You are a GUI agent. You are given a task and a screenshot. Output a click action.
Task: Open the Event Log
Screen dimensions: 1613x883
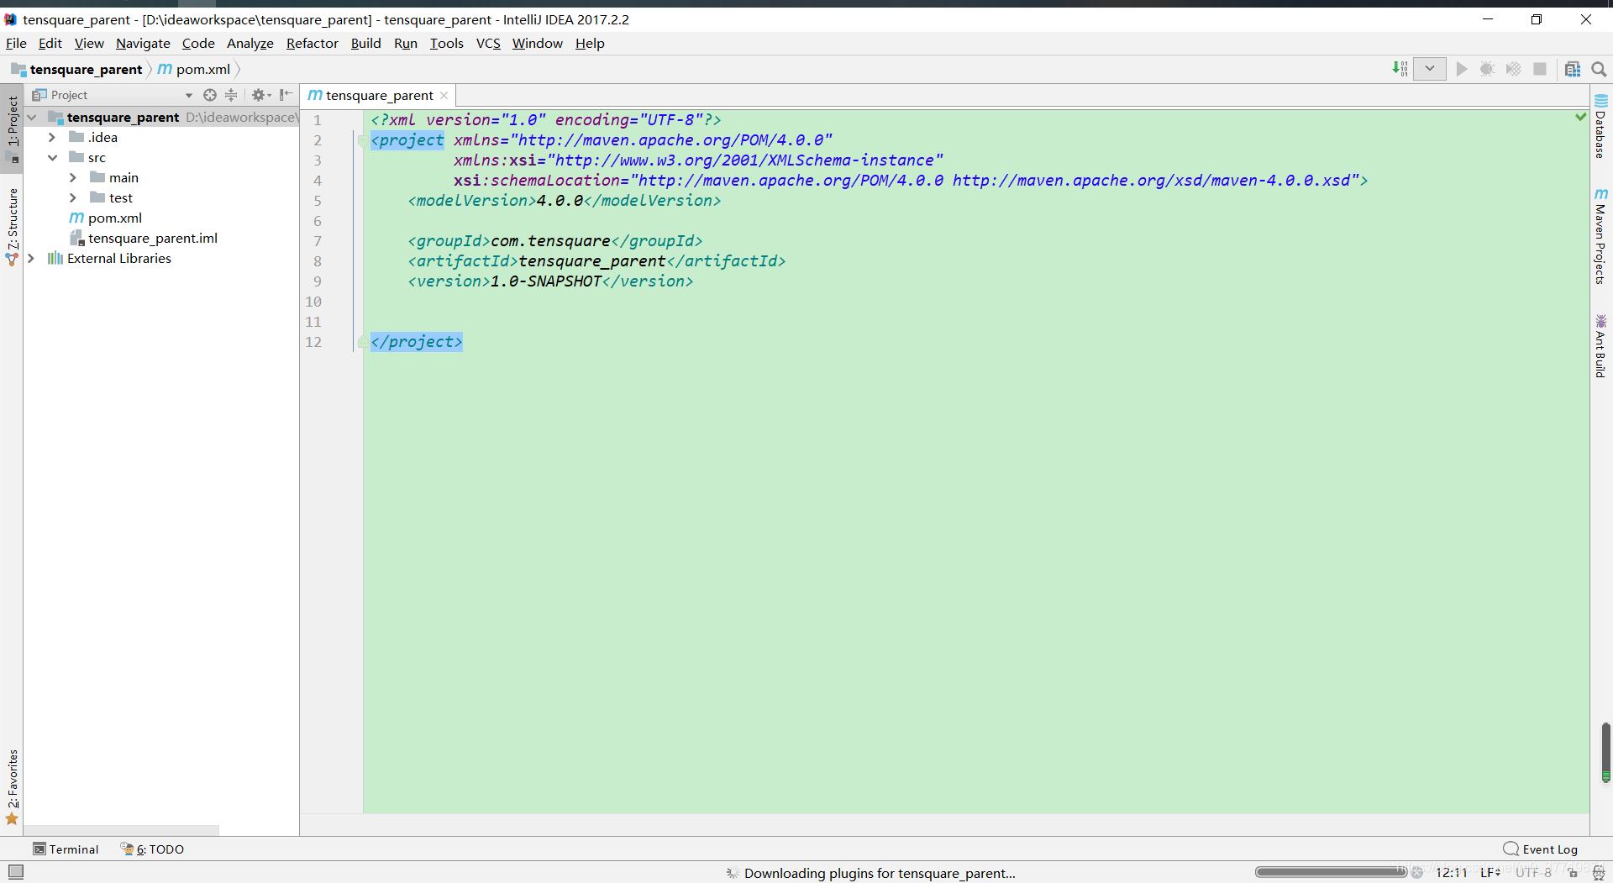coord(1541,849)
